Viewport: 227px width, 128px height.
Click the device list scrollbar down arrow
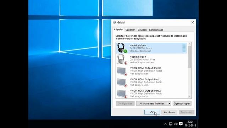click(x=189, y=97)
